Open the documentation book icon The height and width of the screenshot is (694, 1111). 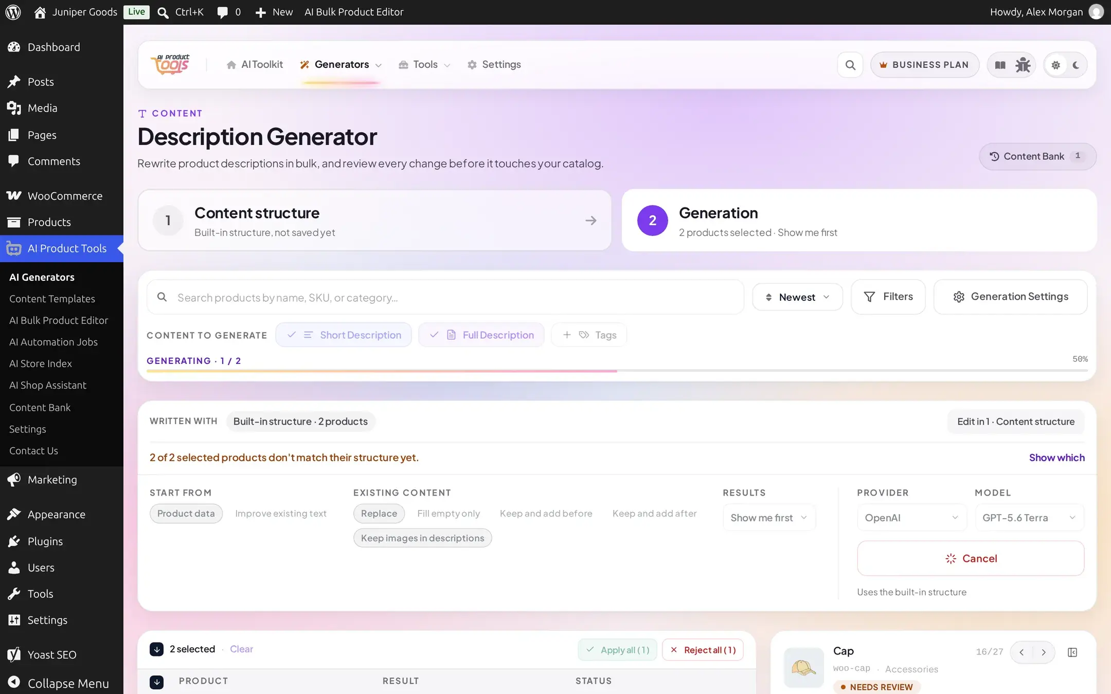click(x=1000, y=65)
